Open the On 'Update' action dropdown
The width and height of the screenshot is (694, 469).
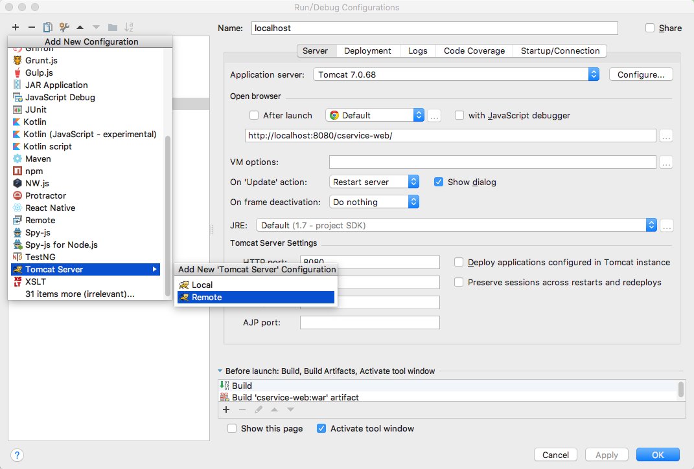pos(374,182)
